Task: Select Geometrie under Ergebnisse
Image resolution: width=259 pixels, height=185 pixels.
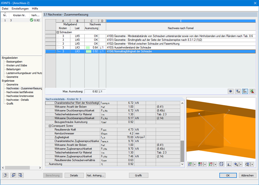Action: click(x=12, y=84)
